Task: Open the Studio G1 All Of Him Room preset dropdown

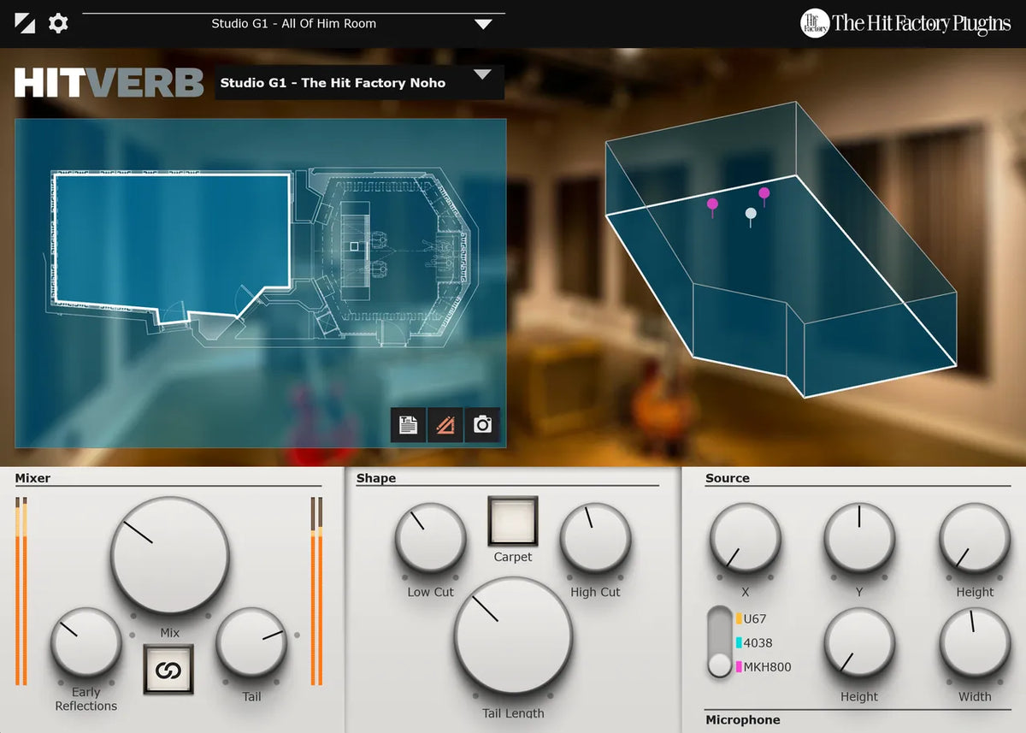Action: coord(295,24)
